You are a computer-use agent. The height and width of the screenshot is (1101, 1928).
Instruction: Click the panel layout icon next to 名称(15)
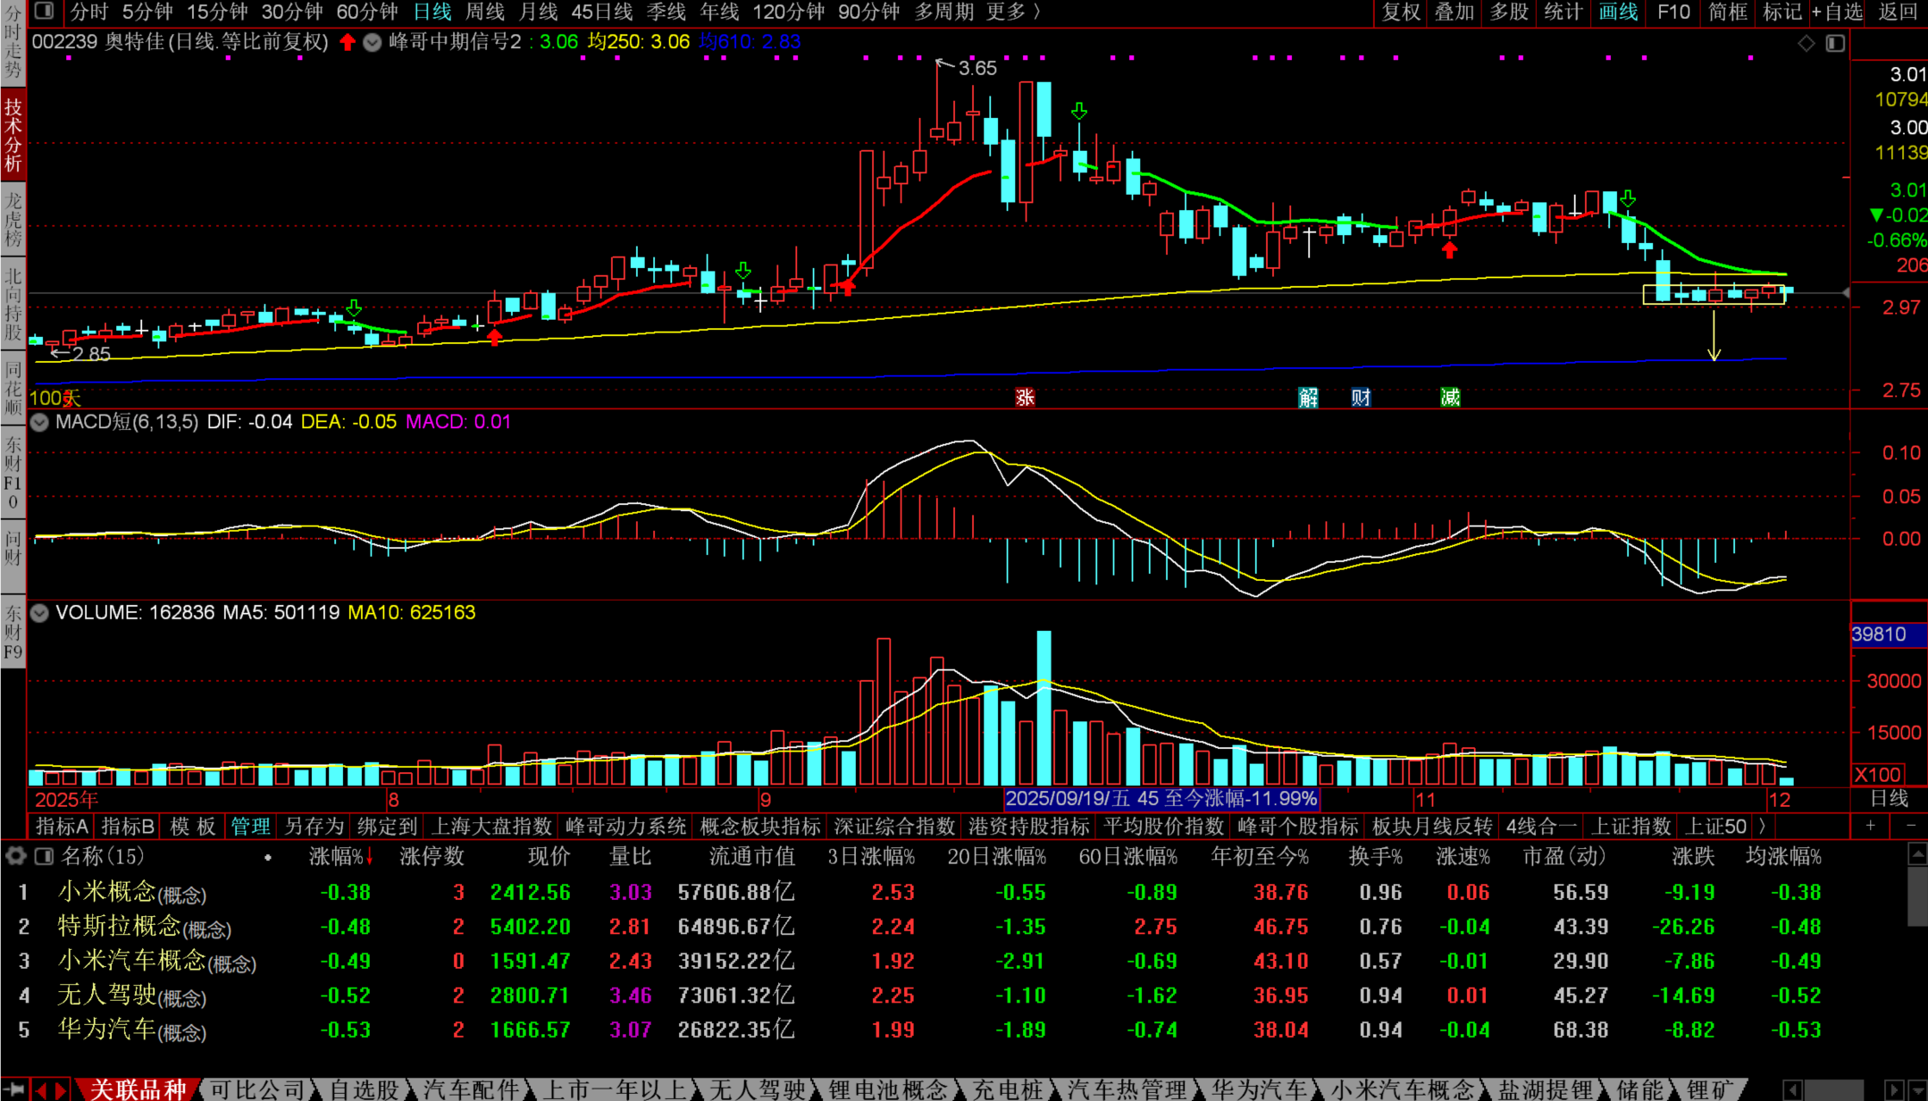click(43, 856)
